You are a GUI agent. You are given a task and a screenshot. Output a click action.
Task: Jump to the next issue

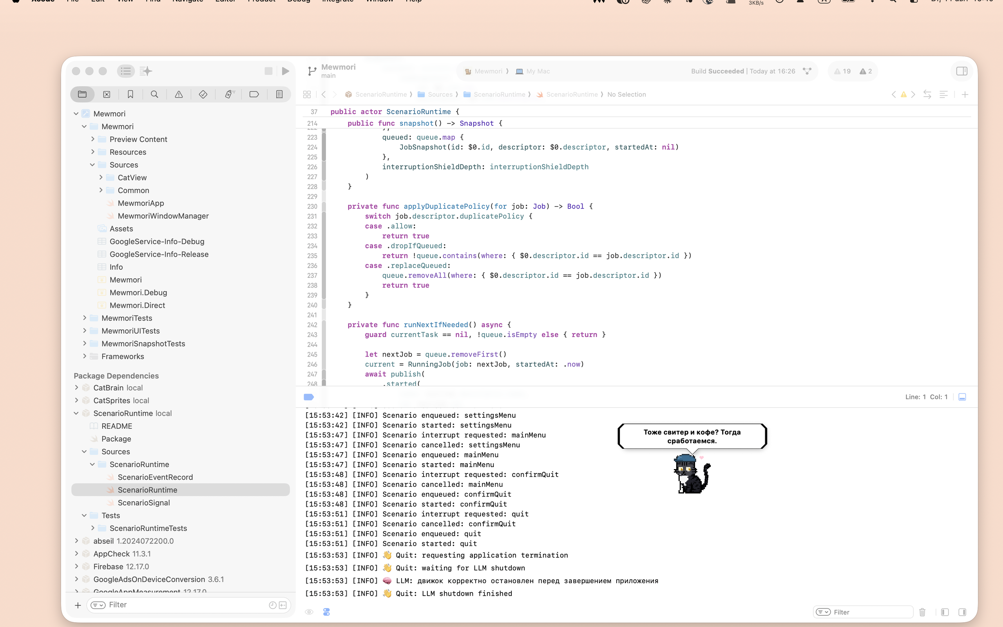[x=913, y=94]
